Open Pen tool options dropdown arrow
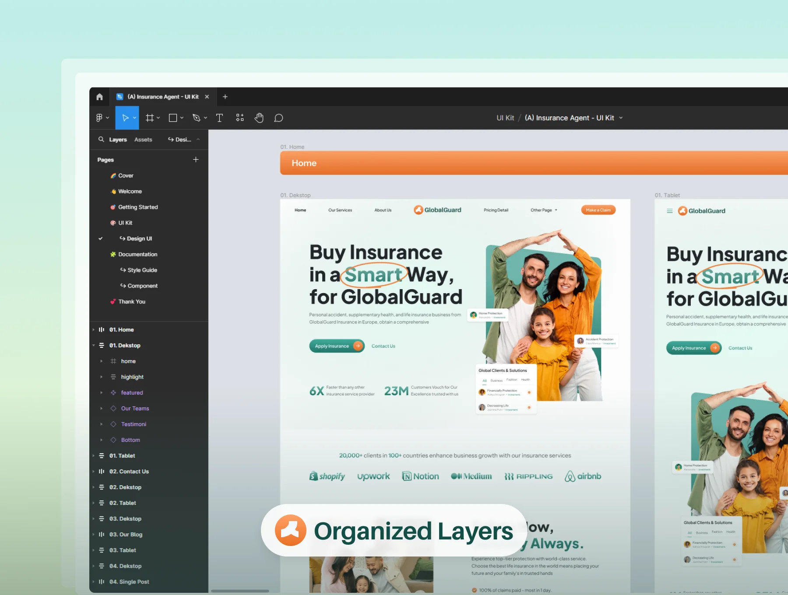 point(205,118)
